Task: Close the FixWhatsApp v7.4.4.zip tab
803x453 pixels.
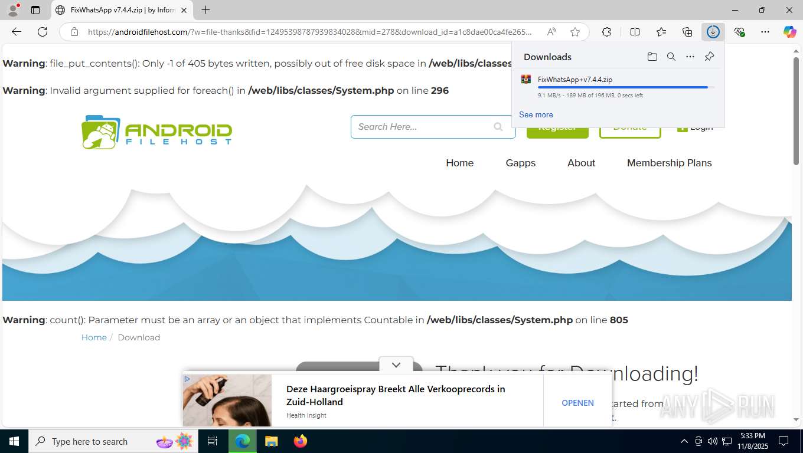Action: click(x=184, y=10)
